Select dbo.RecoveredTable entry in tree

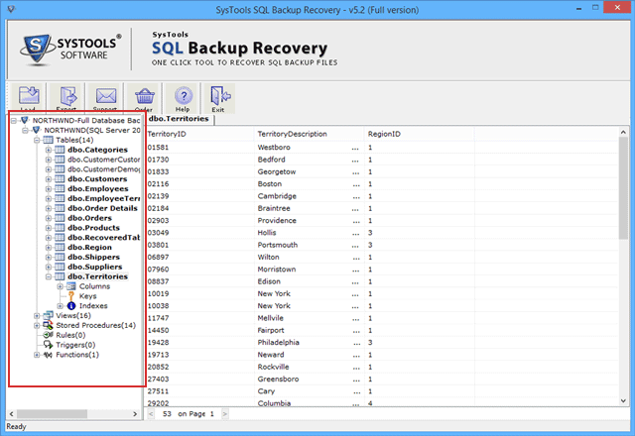pyautogui.click(x=103, y=238)
